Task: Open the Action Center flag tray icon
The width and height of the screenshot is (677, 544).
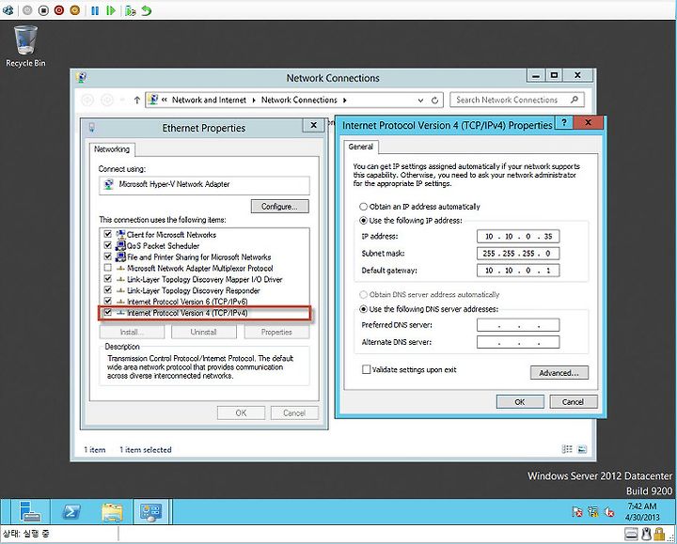Action: tap(577, 512)
